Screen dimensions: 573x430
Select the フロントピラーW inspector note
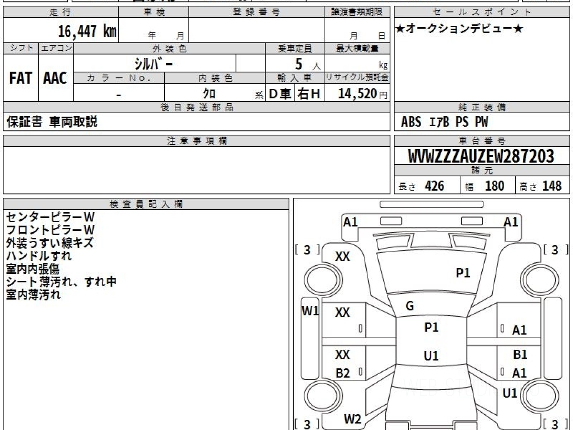point(50,230)
